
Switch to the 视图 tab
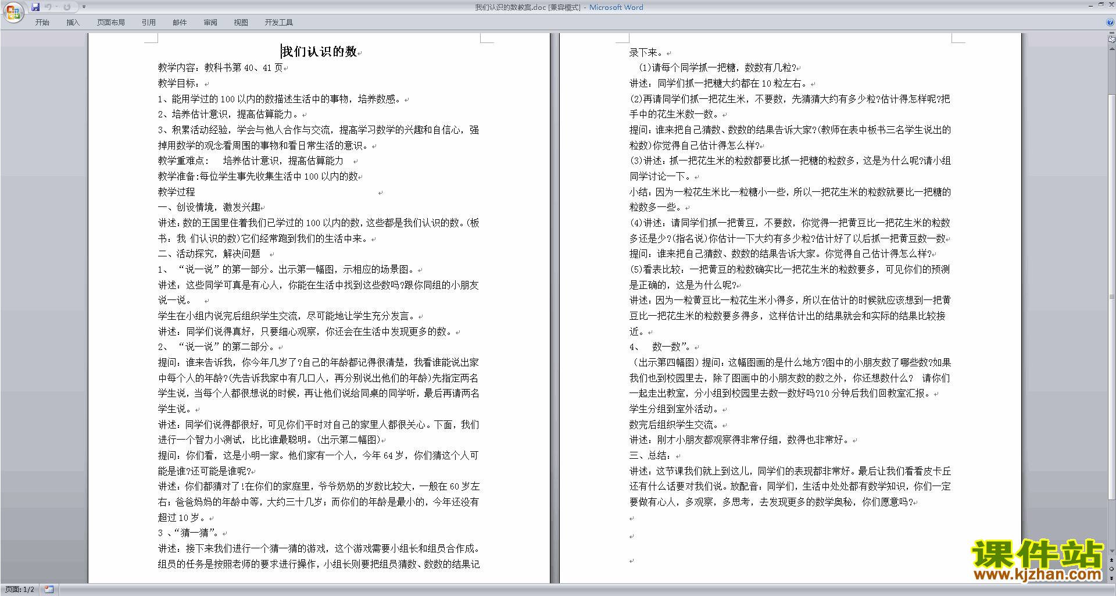241,22
